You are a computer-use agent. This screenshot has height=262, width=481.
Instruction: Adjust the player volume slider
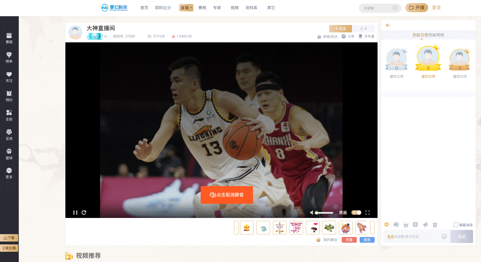tap(324, 213)
